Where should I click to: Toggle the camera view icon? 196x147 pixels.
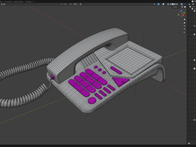184,26
